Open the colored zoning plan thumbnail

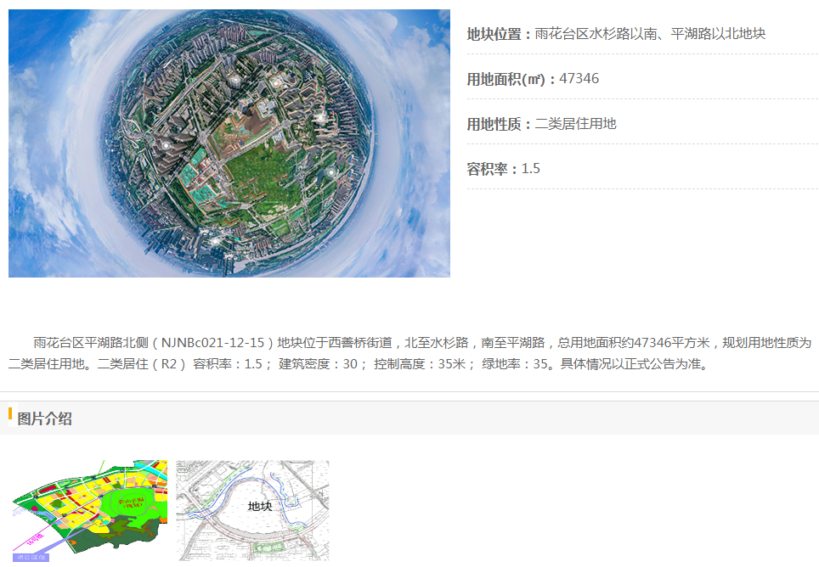point(88,510)
